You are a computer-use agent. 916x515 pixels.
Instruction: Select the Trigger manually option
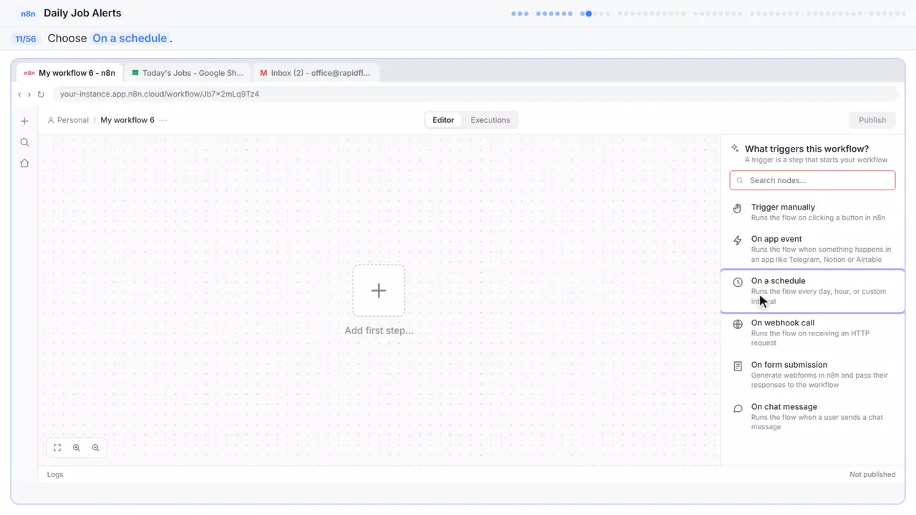[812, 212]
